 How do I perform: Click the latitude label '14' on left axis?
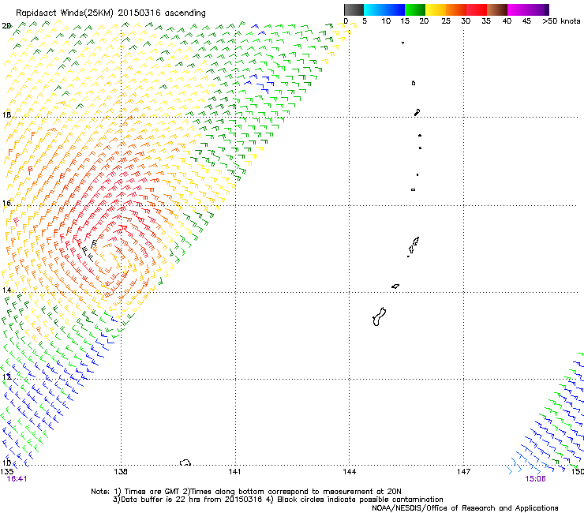point(6,290)
